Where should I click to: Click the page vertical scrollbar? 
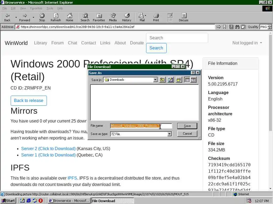coord(270,111)
